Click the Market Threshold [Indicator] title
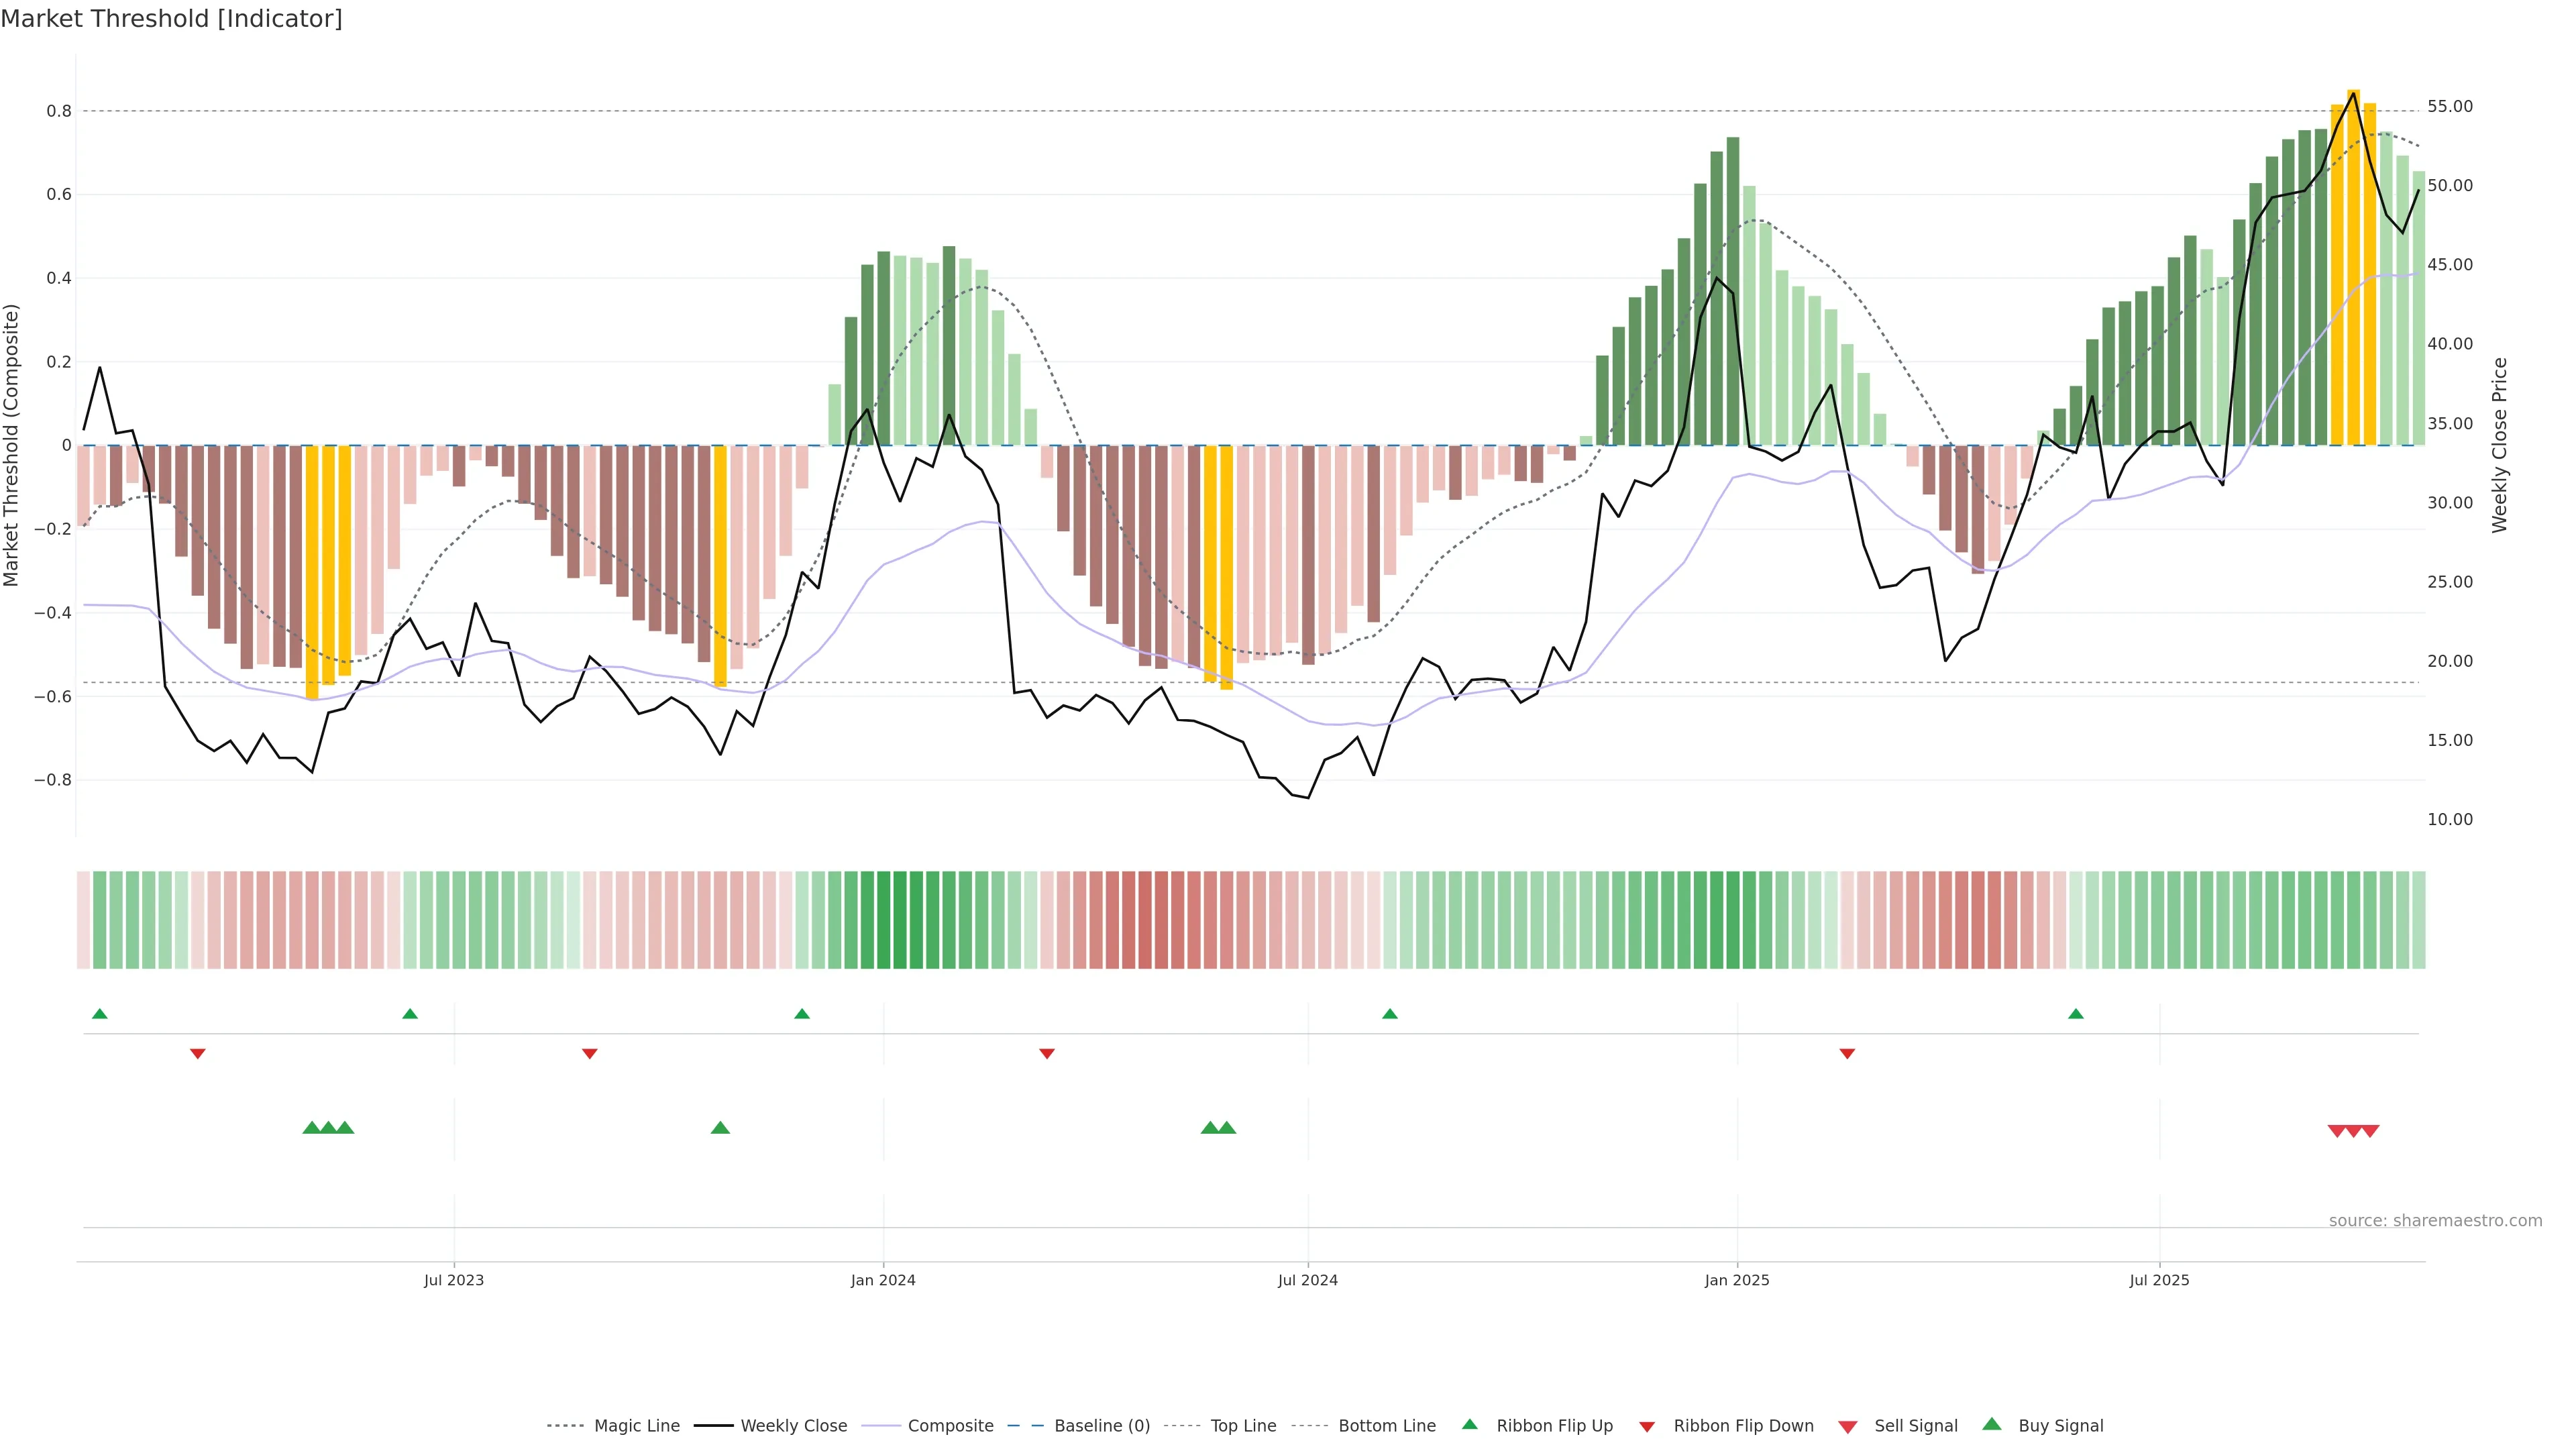 click(x=171, y=19)
